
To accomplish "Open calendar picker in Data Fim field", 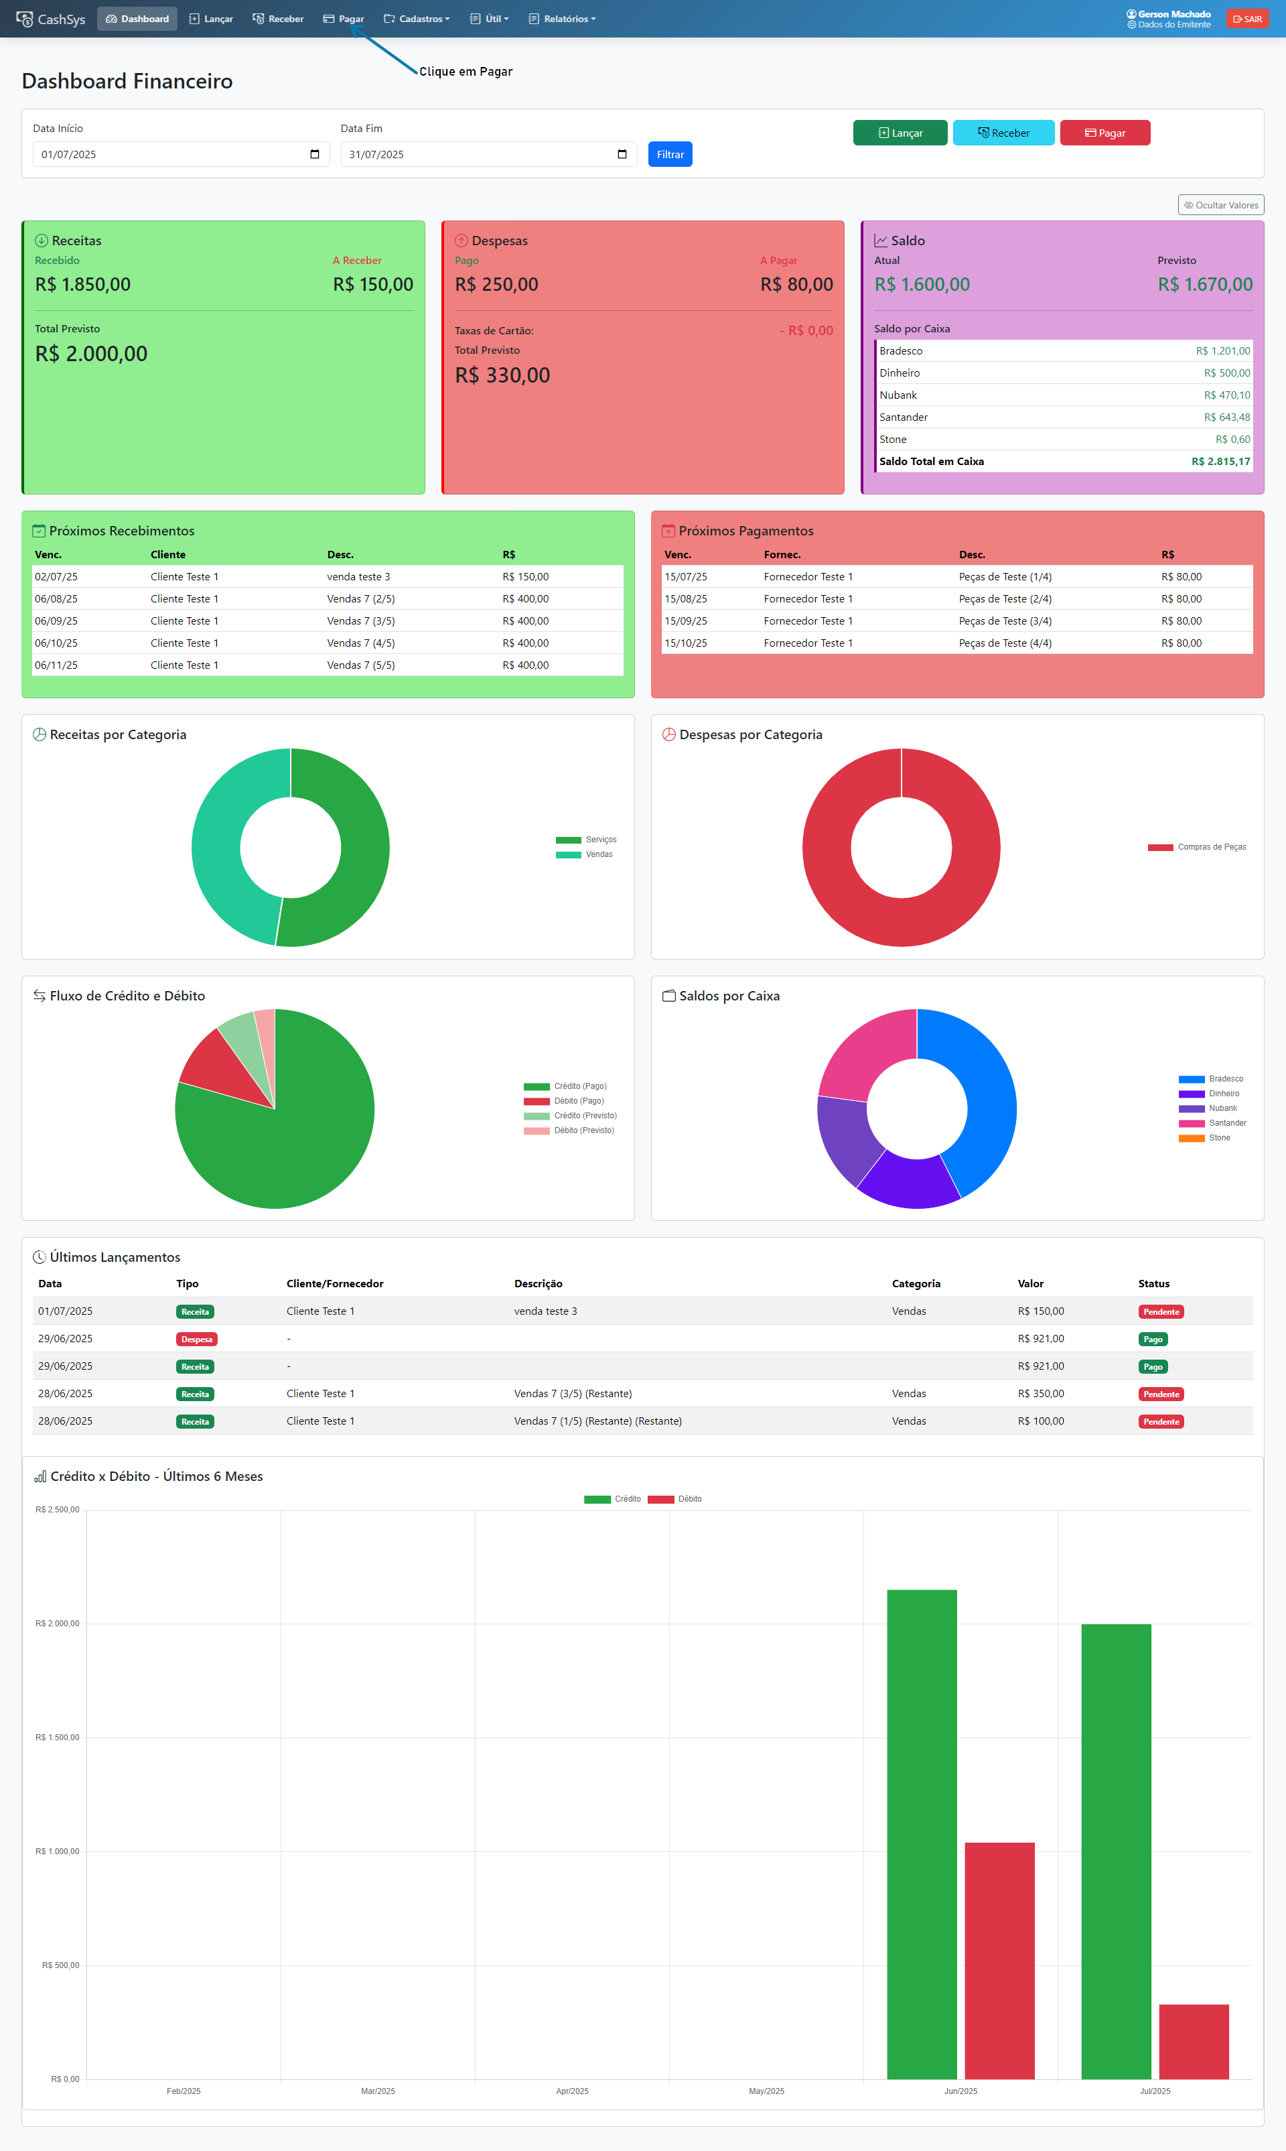I will [622, 154].
